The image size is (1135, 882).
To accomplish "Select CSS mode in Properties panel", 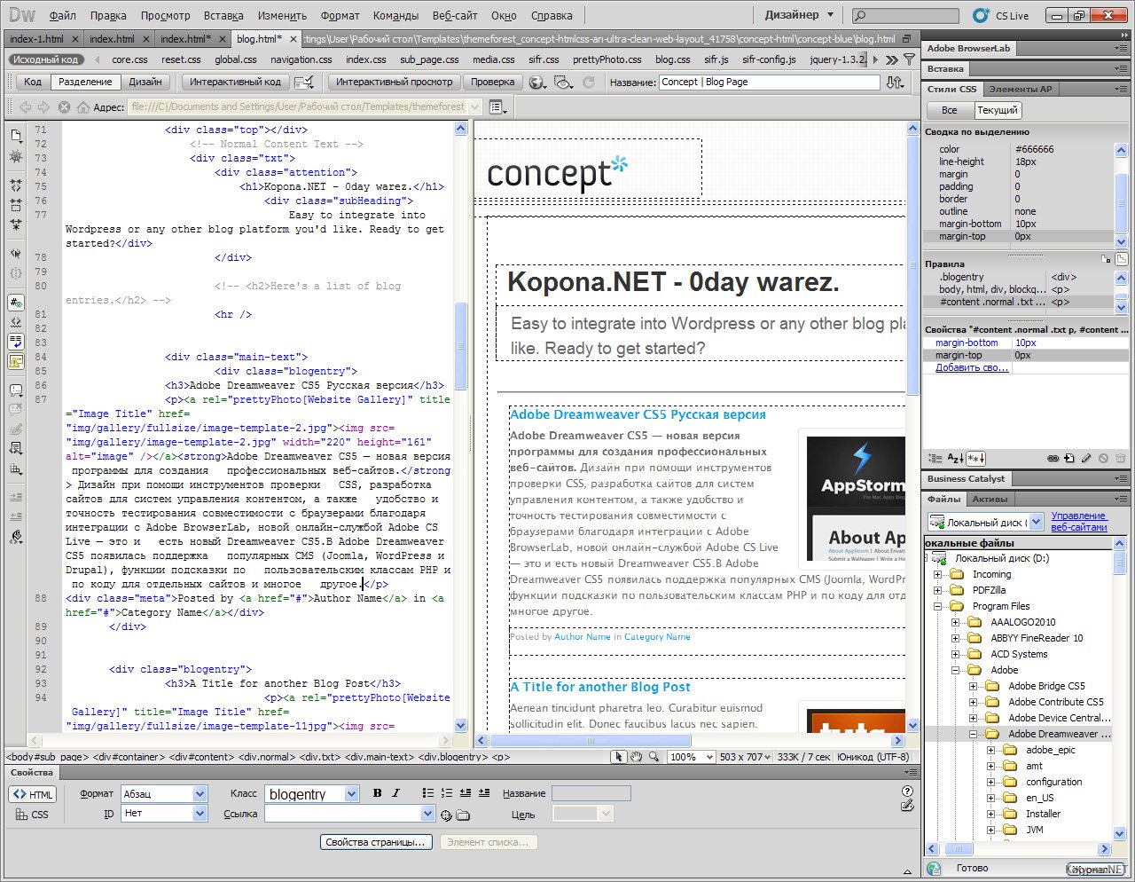I will click(33, 814).
